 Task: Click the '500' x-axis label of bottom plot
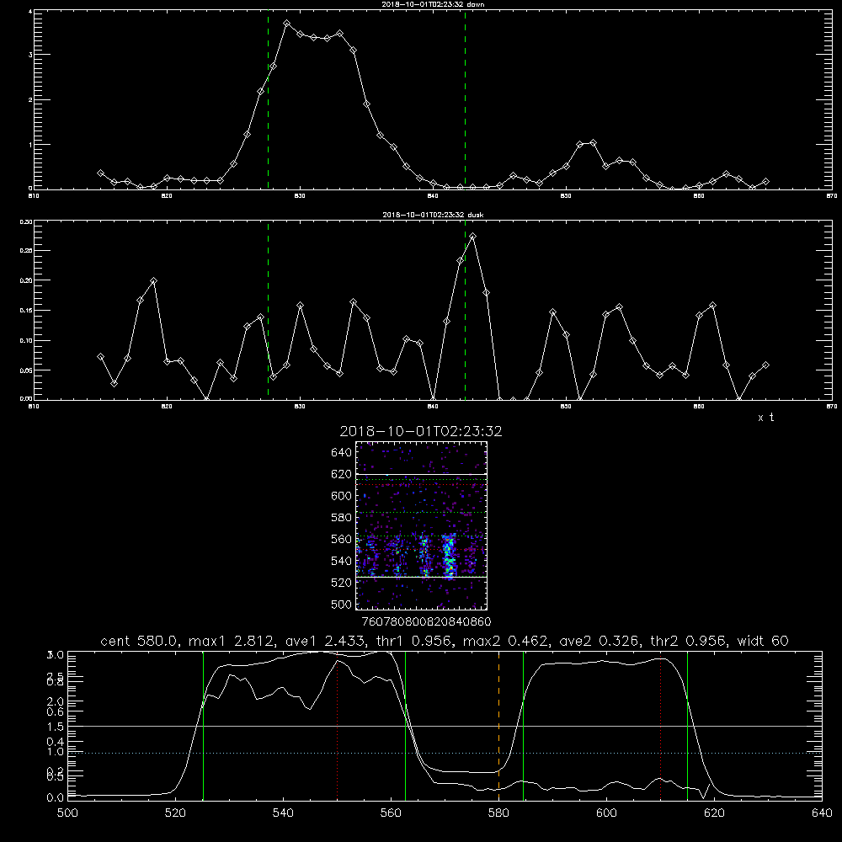tap(67, 813)
